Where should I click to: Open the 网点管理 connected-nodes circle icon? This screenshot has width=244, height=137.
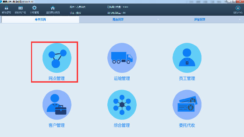pos(57,58)
